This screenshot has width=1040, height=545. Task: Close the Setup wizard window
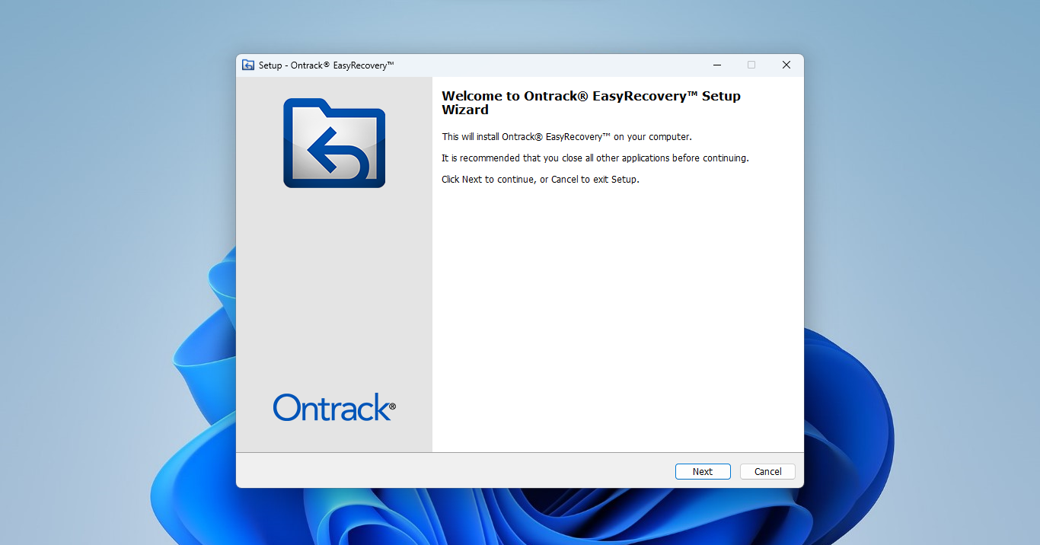click(786, 65)
